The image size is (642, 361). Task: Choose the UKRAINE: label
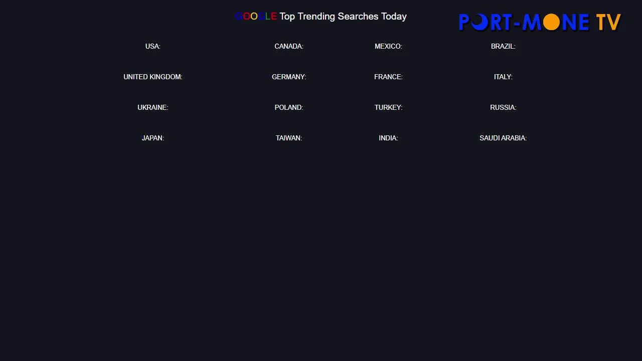click(153, 107)
